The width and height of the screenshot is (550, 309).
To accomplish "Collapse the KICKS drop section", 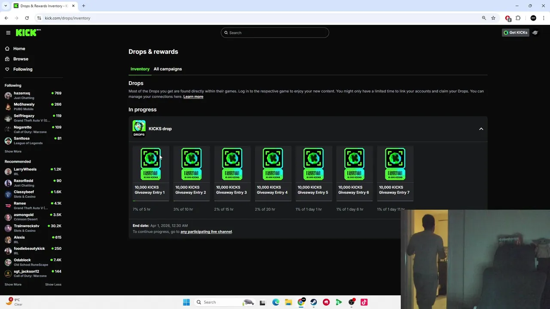I will pos(481,129).
